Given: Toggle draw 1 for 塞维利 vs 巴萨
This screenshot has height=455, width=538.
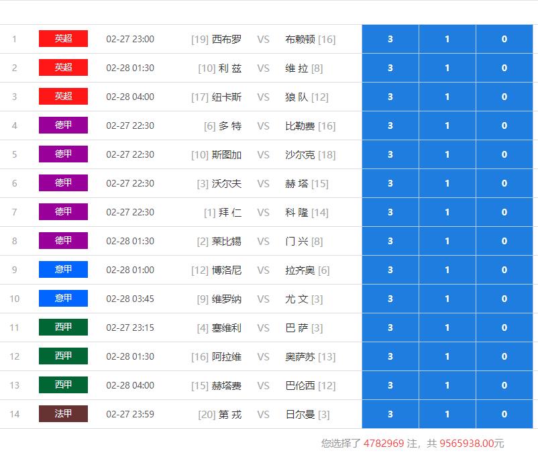Looking at the screenshot, I should click(x=447, y=327).
